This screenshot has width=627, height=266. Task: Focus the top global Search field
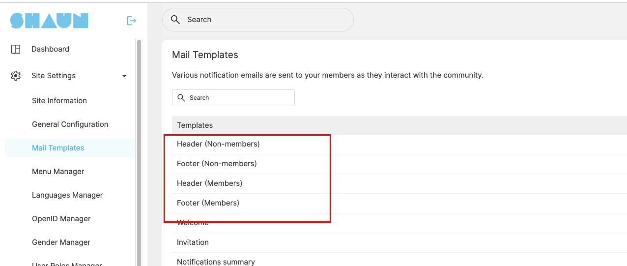[258, 20]
